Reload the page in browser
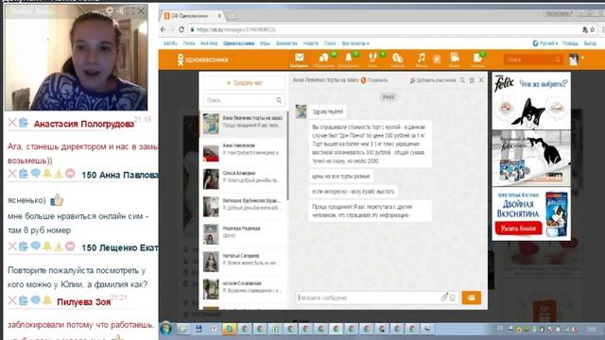Screen dimensions: 605x340 coord(181,29)
